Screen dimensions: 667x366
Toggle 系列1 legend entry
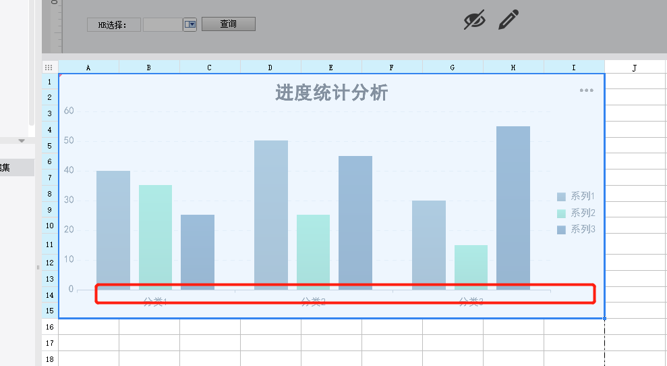[x=576, y=196]
